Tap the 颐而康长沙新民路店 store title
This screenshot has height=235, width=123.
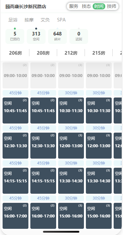26,7
